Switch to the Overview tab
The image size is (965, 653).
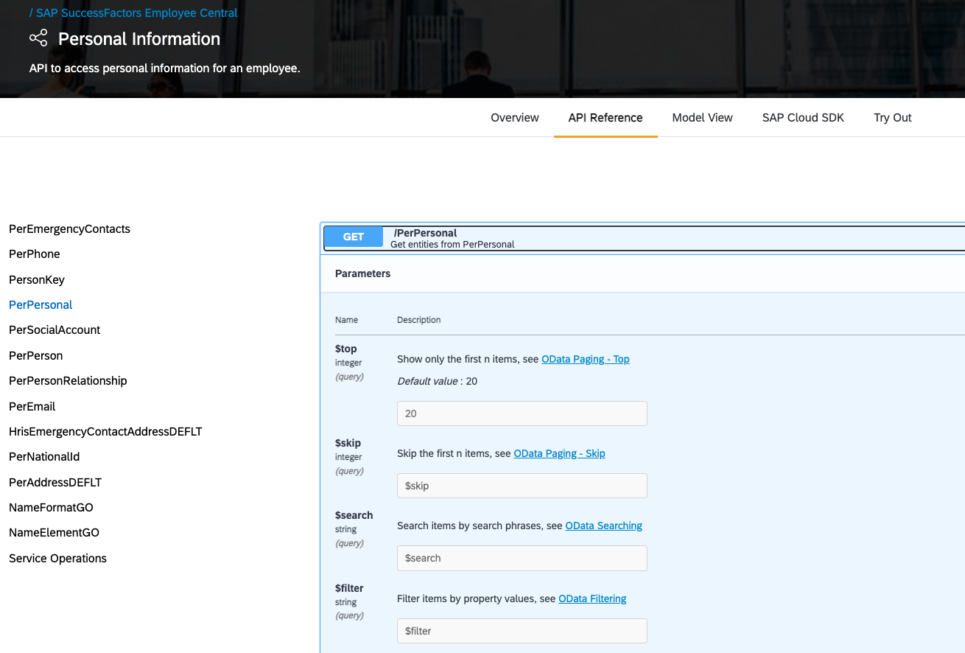514,117
